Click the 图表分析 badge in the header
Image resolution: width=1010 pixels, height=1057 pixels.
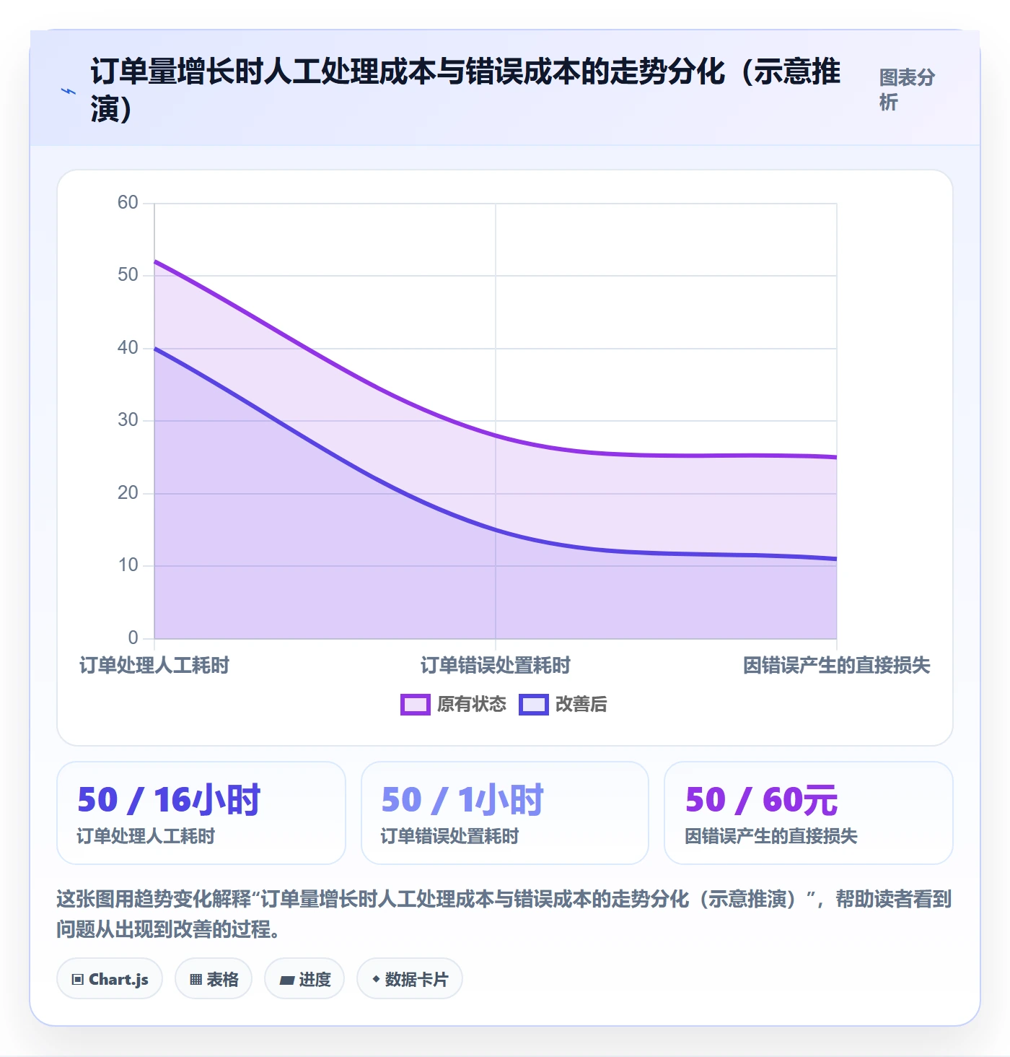907,90
